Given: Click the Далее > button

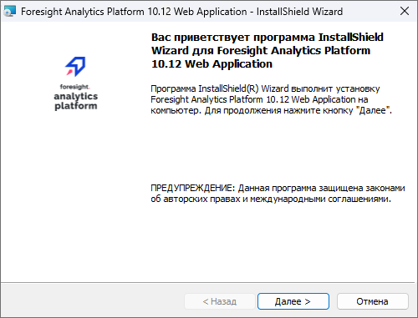Looking at the screenshot, I should tap(293, 301).
